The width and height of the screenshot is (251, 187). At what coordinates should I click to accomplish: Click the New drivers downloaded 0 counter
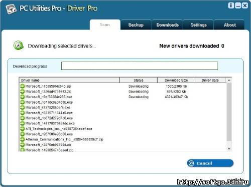[x=192, y=46]
